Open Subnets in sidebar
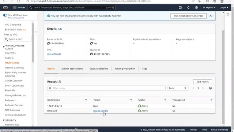The width and height of the screenshot is (234, 132). pos(9,58)
